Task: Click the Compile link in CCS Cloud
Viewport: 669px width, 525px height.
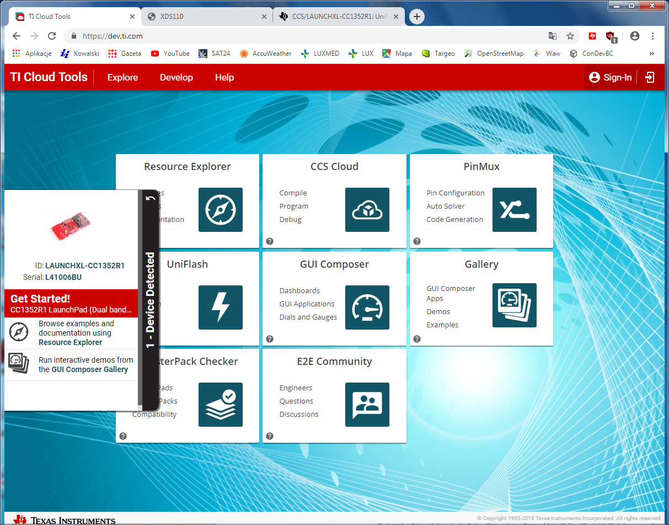Action: [293, 193]
